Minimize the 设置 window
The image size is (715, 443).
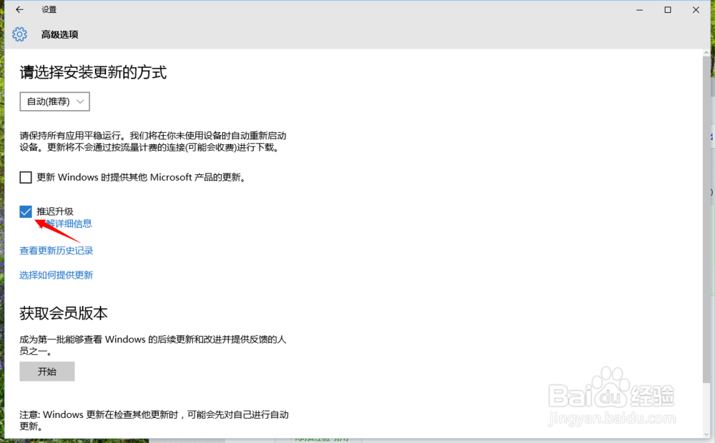coord(640,9)
